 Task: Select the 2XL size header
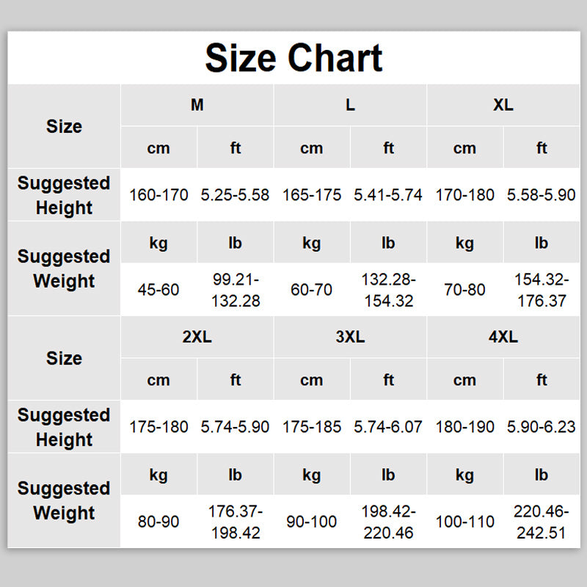[197, 337]
